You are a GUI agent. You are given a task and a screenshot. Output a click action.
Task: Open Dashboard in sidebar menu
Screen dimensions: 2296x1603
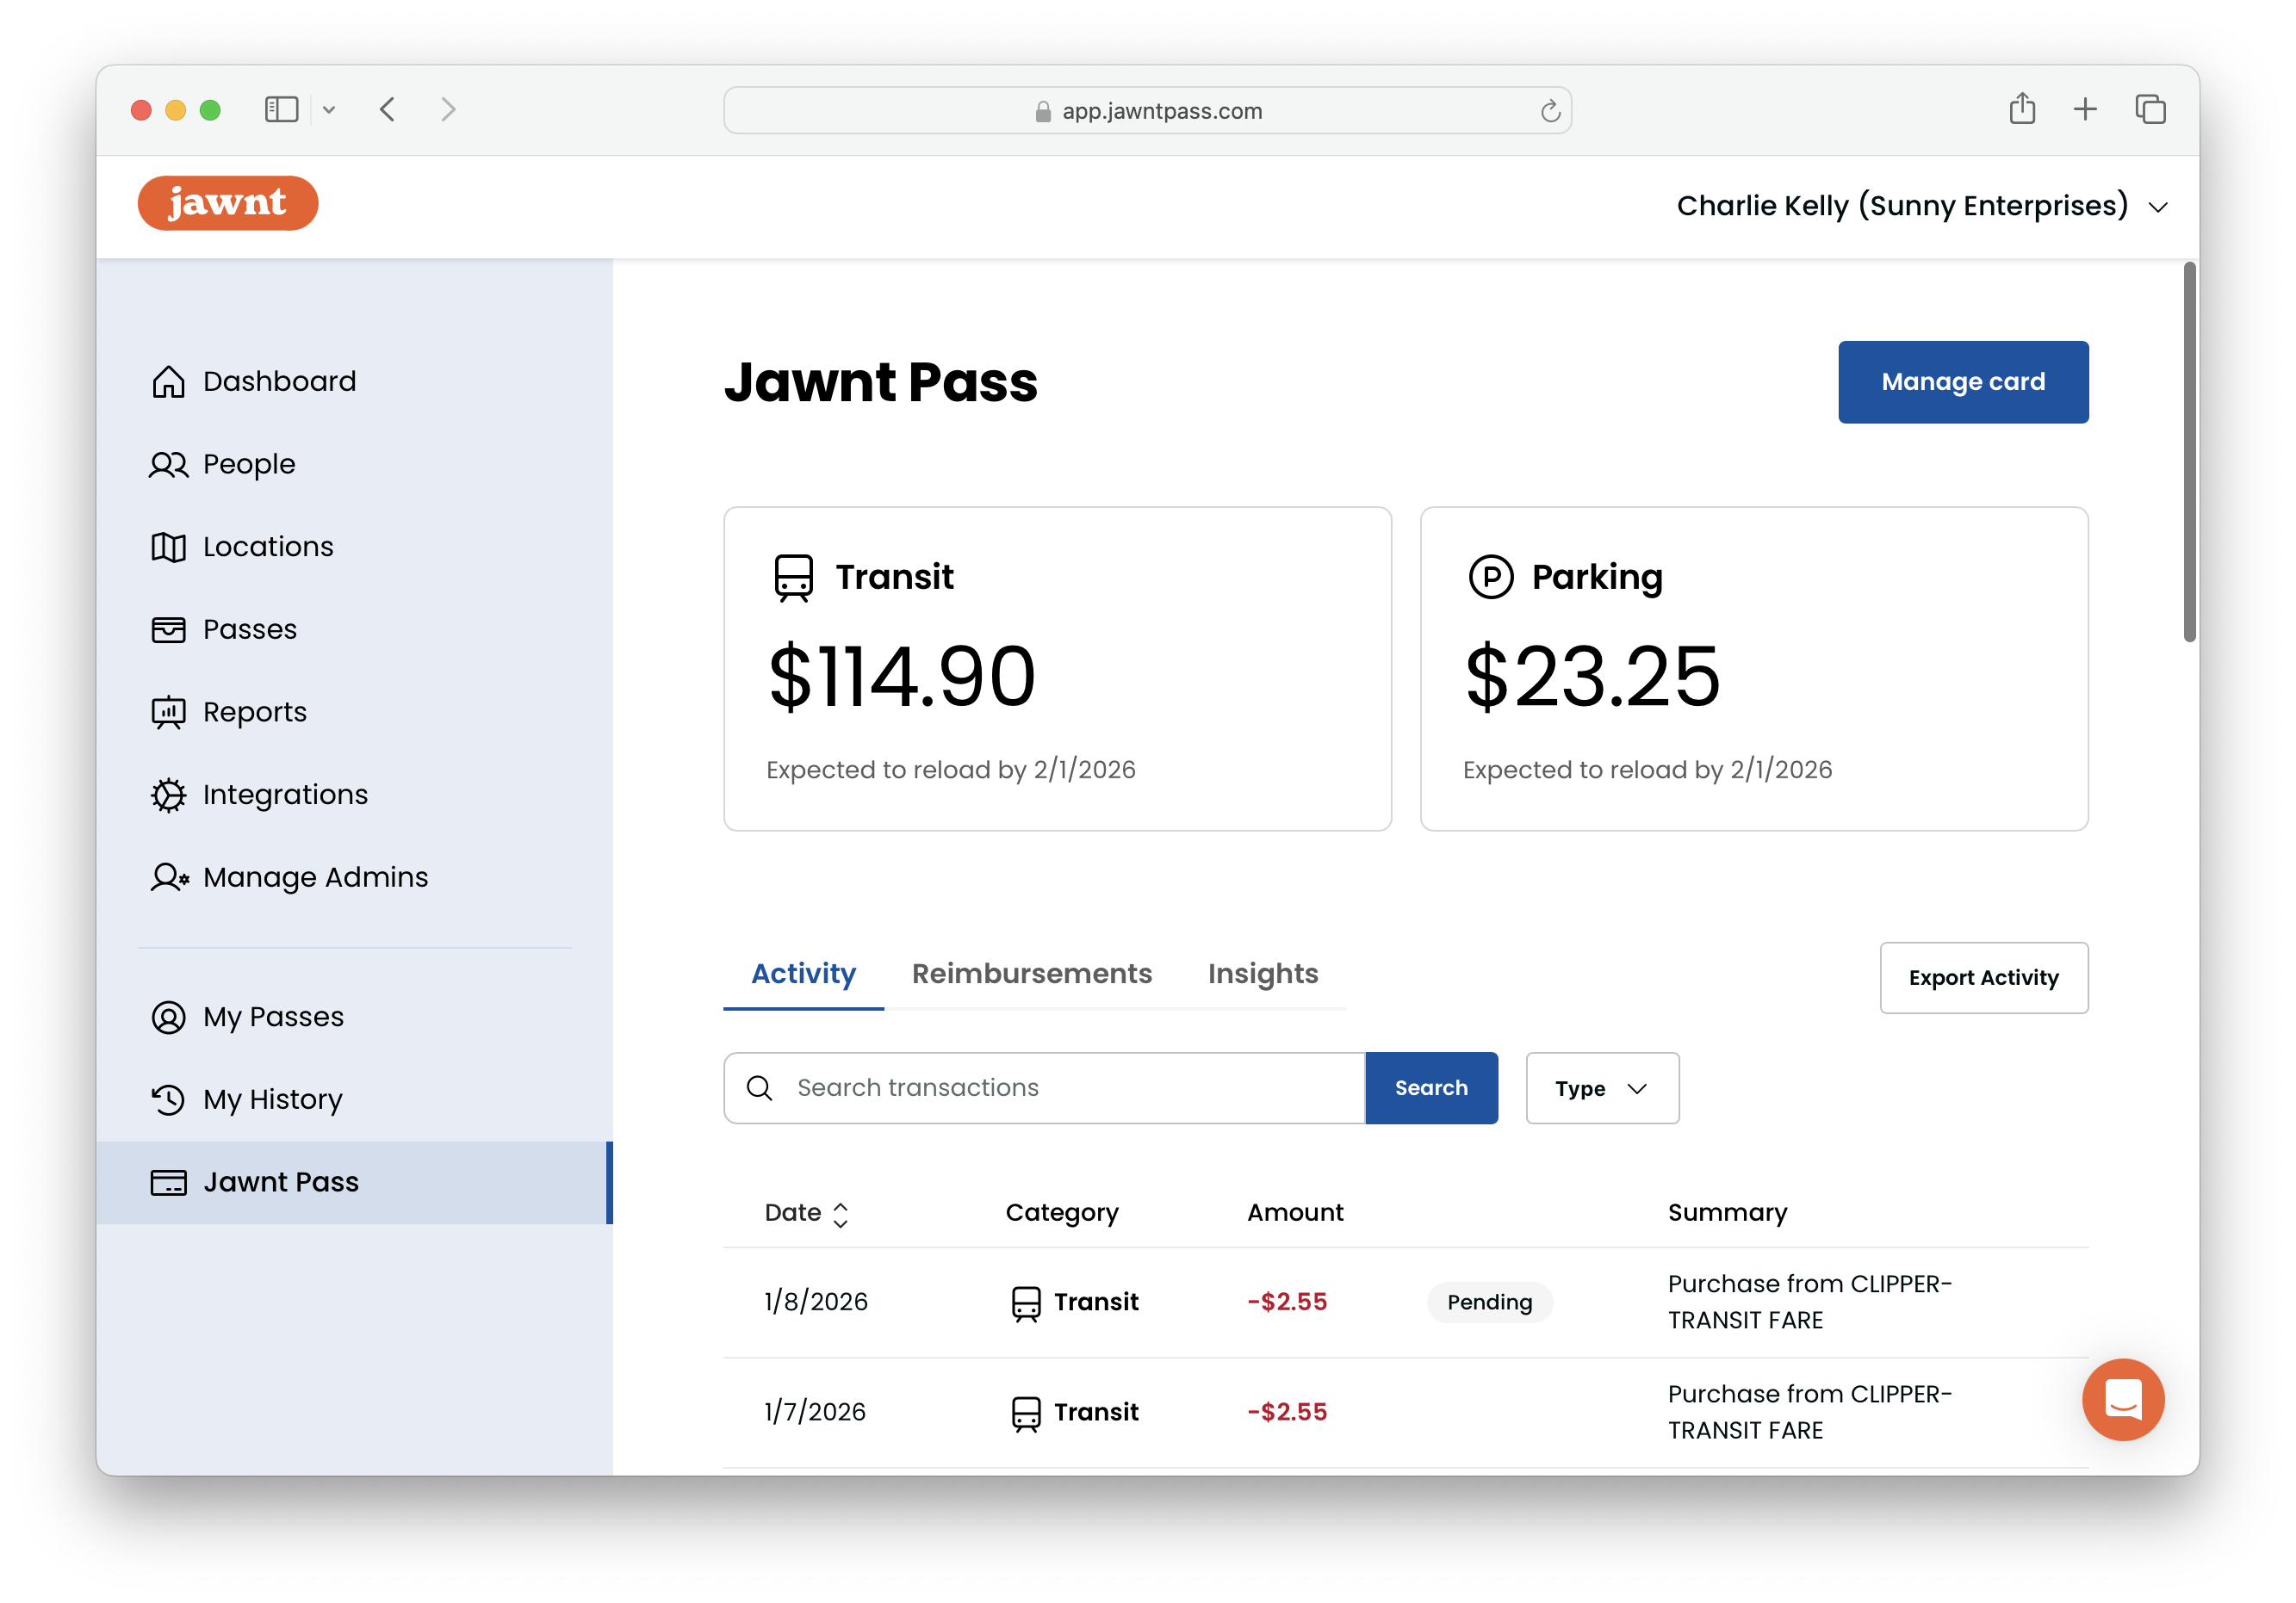pos(354,381)
